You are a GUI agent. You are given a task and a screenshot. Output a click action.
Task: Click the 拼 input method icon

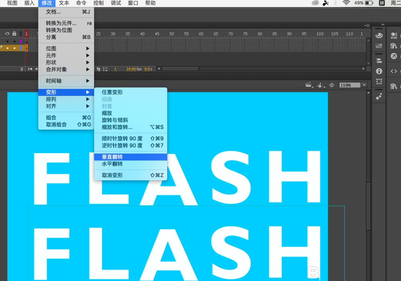coord(382,3)
